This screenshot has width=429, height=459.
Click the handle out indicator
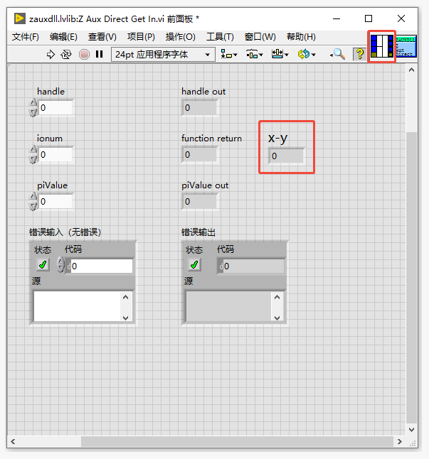coord(200,108)
